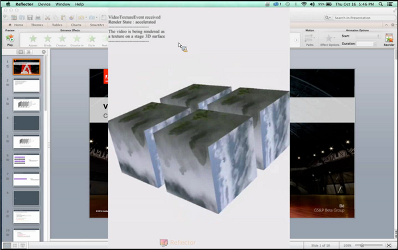398x250 pixels.
Task: Select the Appear entrance effect star
Action: (x=33, y=39)
